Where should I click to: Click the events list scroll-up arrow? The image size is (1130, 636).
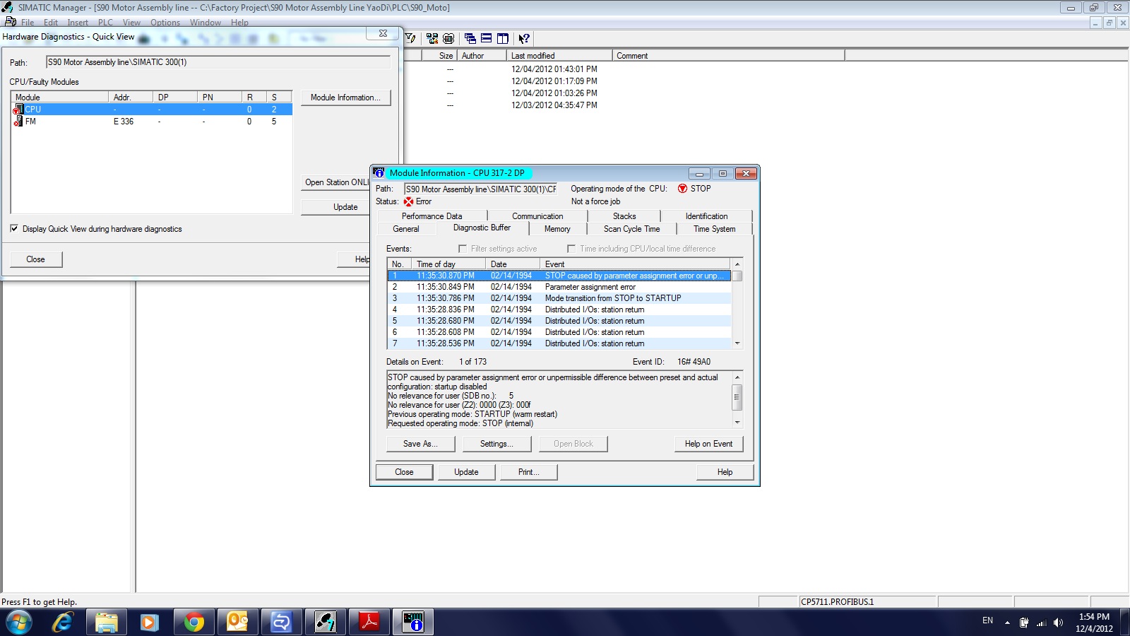737,264
